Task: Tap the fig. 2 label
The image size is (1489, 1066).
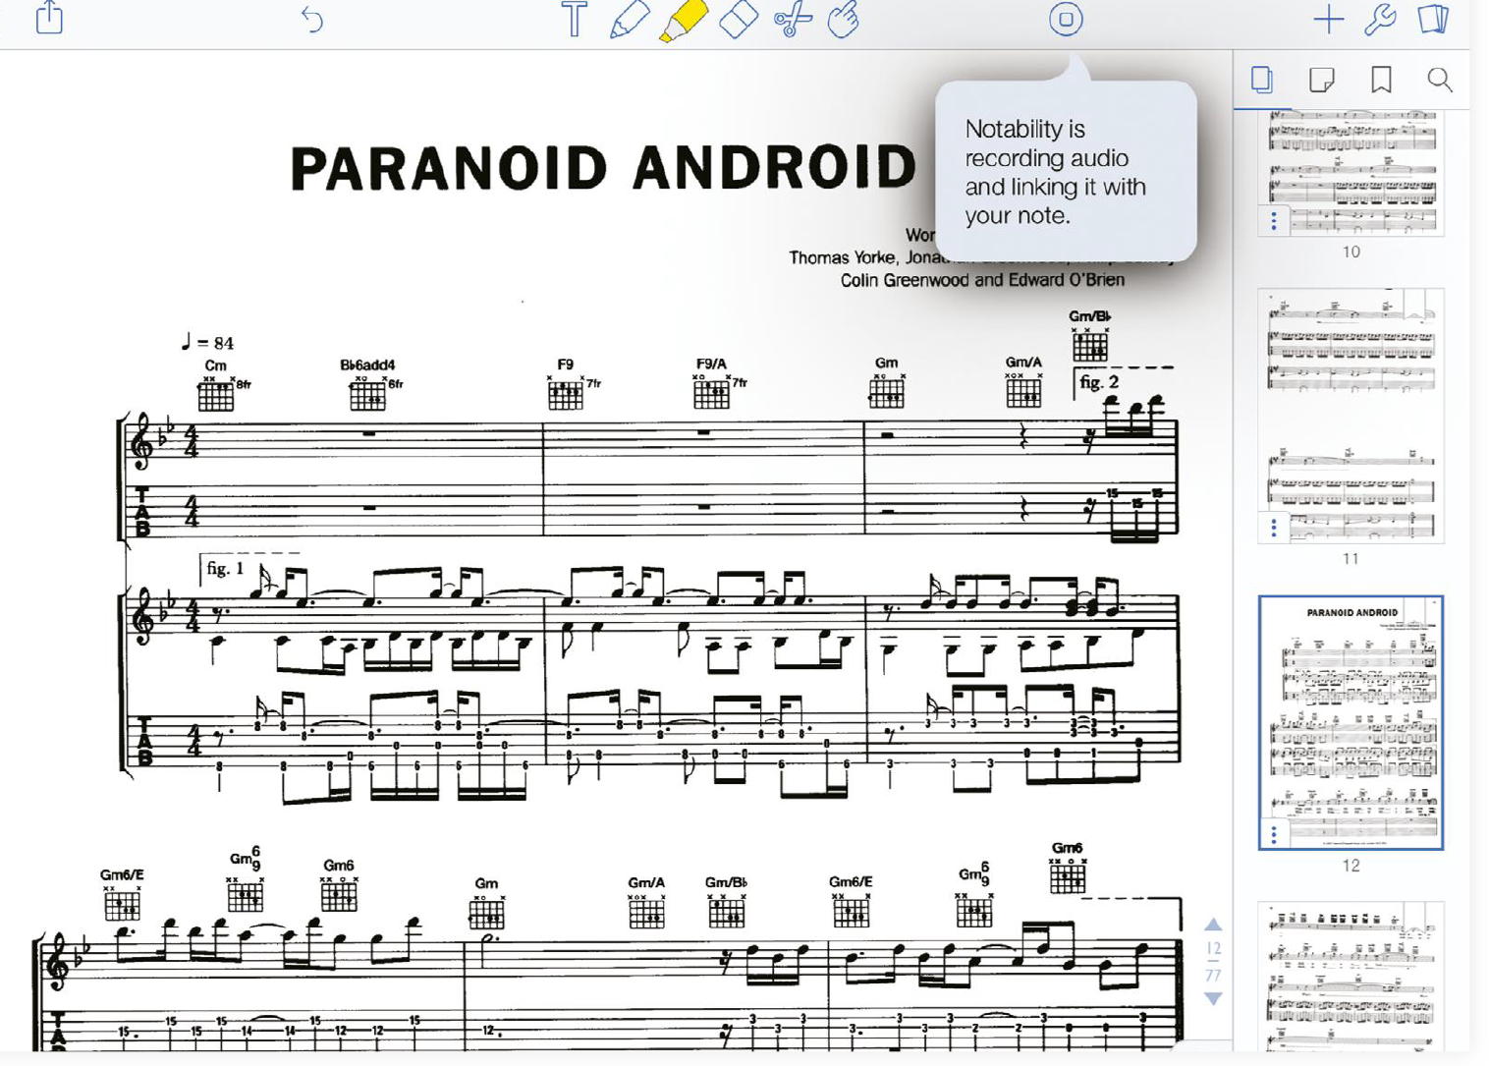Action: coord(1099,382)
